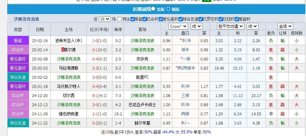Click the 维也纳快速 team name
Screen dimensions: 306x136
(x=68, y=114)
